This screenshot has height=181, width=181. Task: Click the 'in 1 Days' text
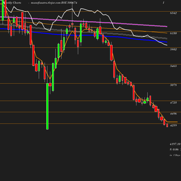175,155
